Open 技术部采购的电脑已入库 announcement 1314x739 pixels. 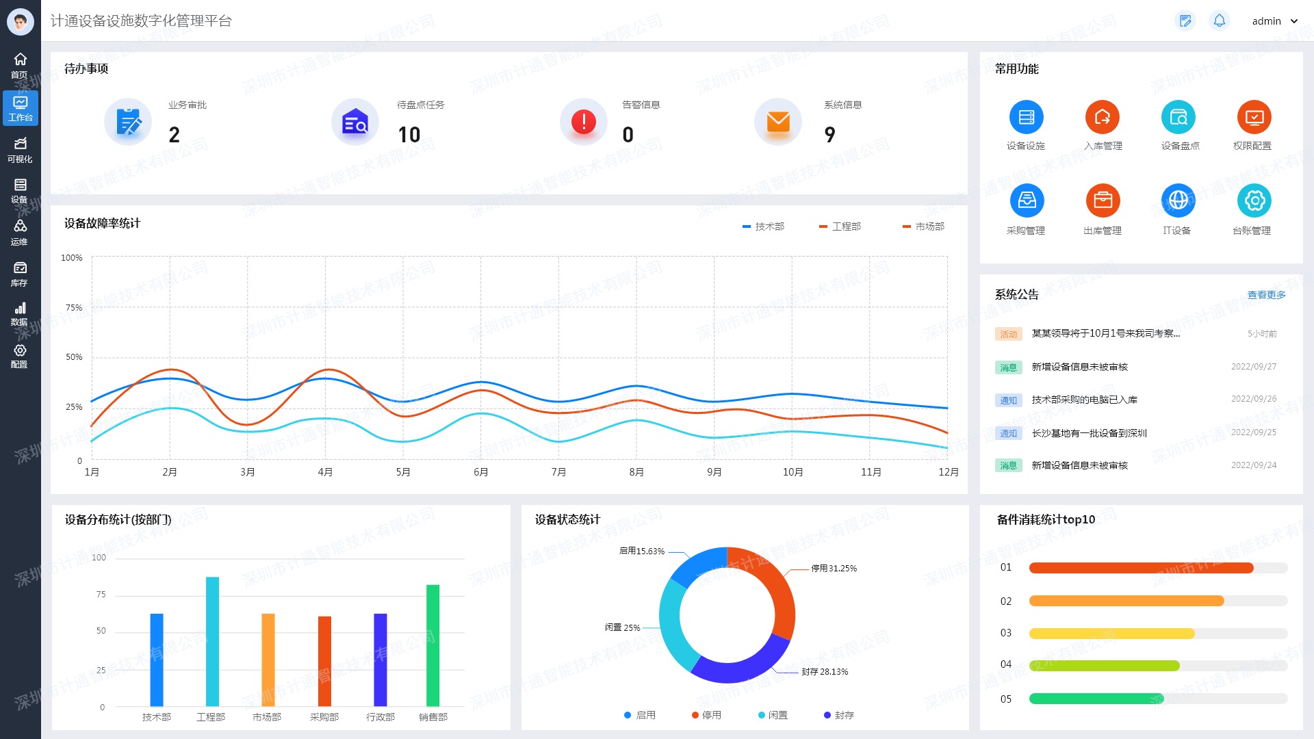coord(1084,400)
